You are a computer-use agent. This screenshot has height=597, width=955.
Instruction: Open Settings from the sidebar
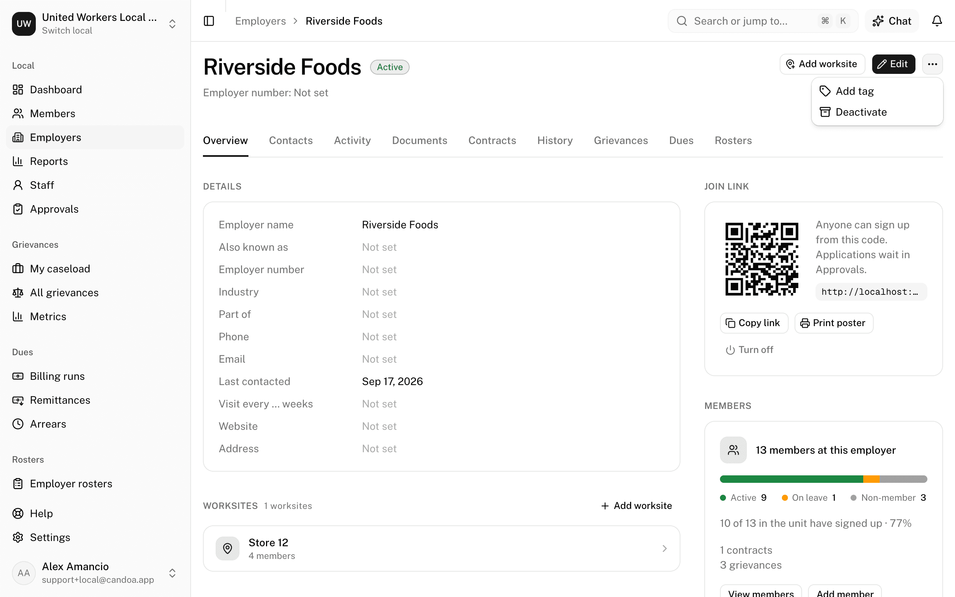[x=95, y=537]
